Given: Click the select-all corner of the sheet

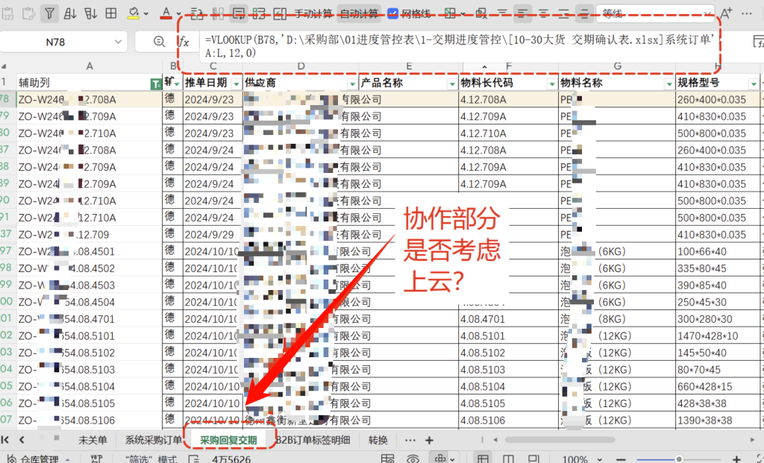Looking at the screenshot, I should click(4, 66).
